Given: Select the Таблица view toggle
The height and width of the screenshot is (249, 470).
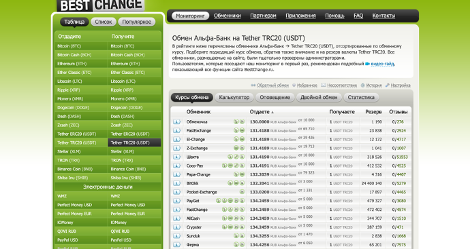Looking at the screenshot, I should 74,22.
